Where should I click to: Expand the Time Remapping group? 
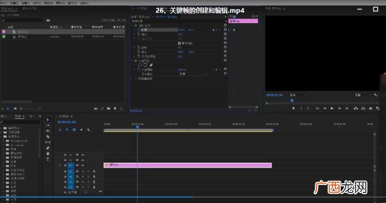[132, 79]
